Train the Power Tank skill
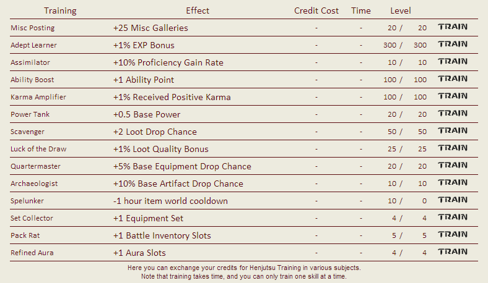The image size is (488, 283). pyautogui.click(x=453, y=114)
